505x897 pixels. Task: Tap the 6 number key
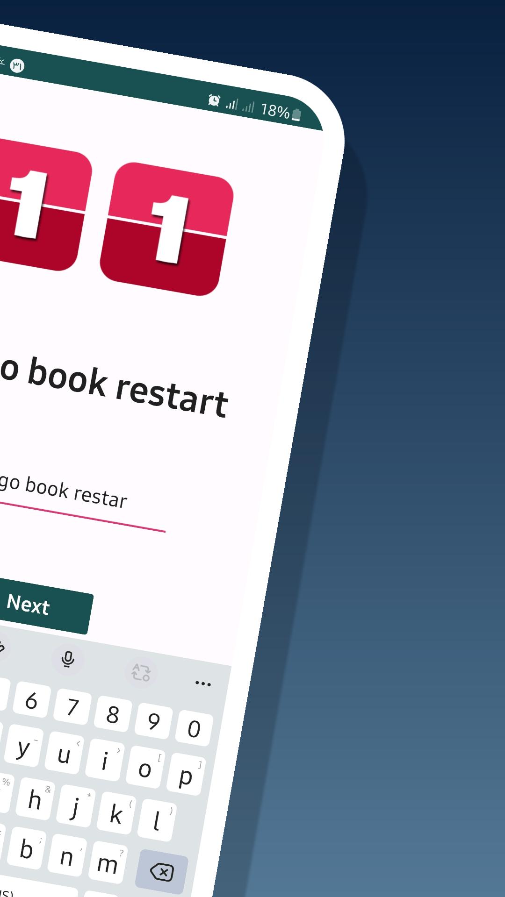pyautogui.click(x=31, y=701)
